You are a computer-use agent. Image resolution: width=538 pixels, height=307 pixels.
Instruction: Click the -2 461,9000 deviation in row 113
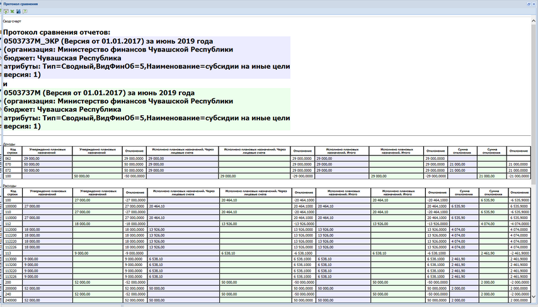[519, 253]
